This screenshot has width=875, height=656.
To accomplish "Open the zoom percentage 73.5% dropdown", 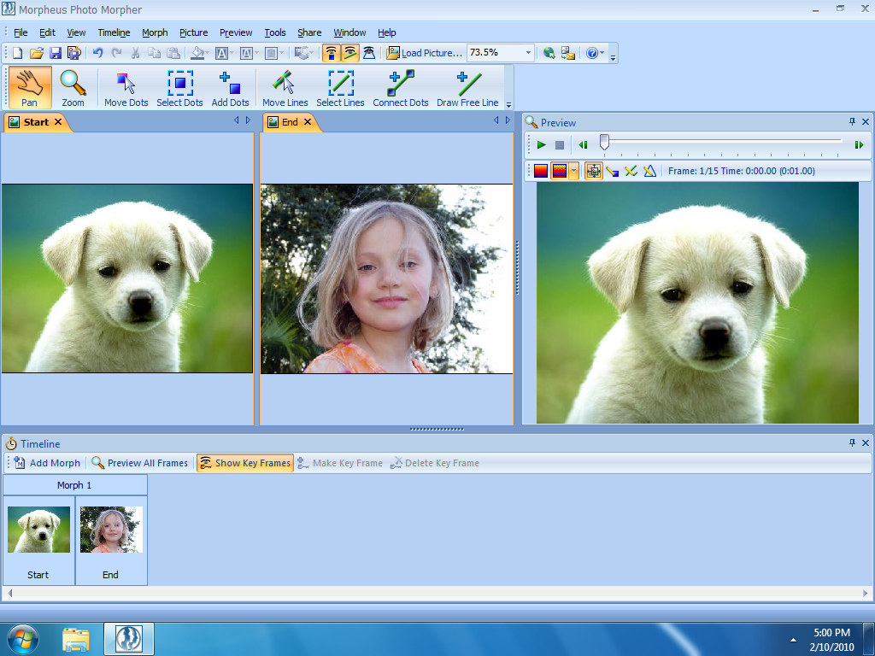I will tap(528, 53).
